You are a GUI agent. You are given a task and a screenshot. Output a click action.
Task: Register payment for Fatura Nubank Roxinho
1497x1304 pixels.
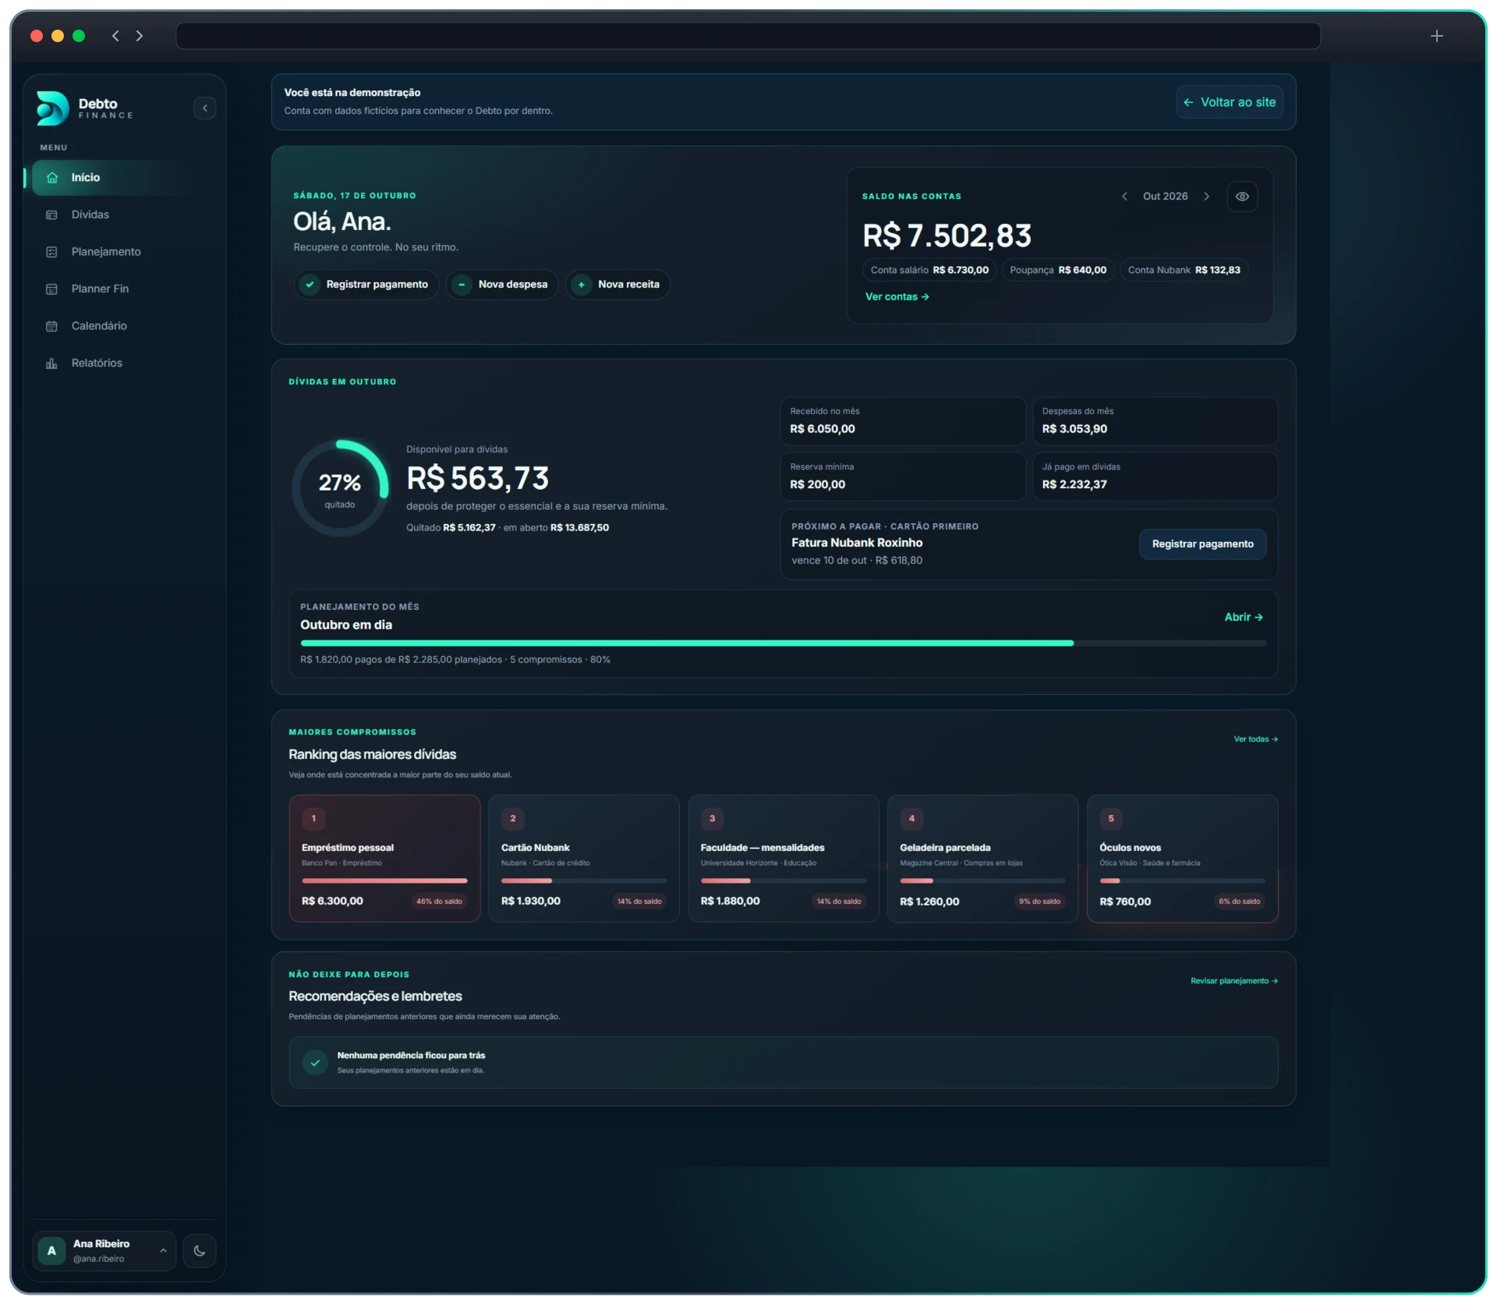[1202, 544]
